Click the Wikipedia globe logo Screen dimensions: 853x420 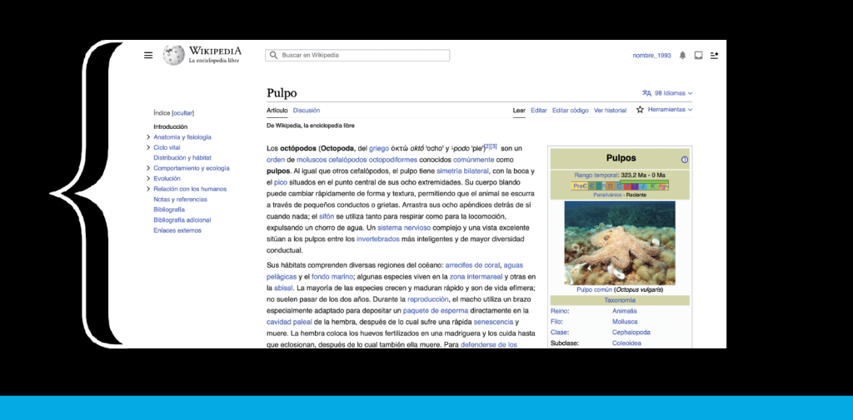[173, 56]
